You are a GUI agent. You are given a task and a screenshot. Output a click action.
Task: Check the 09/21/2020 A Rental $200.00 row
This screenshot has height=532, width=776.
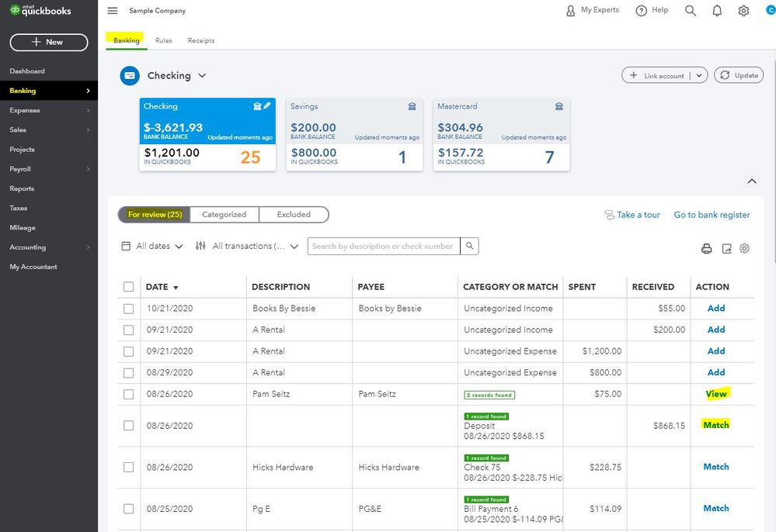(x=129, y=330)
